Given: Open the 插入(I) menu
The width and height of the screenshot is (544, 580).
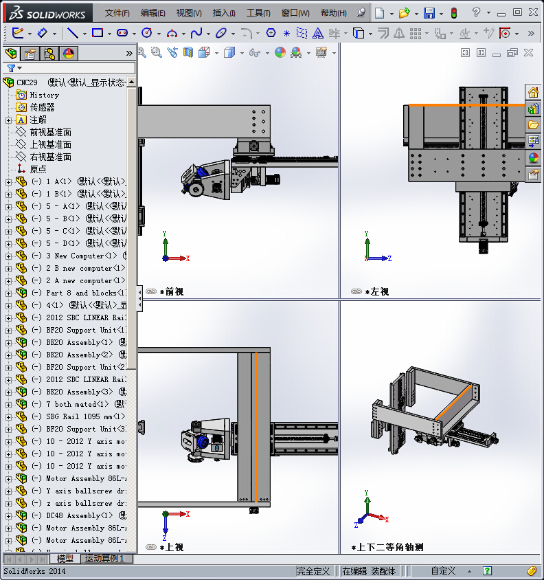Looking at the screenshot, I should [x=224, y=13].
